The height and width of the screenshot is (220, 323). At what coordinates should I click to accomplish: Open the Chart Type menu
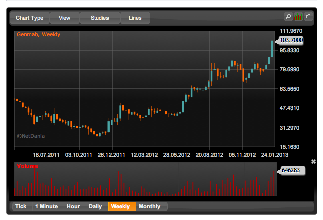pos(30,18)
